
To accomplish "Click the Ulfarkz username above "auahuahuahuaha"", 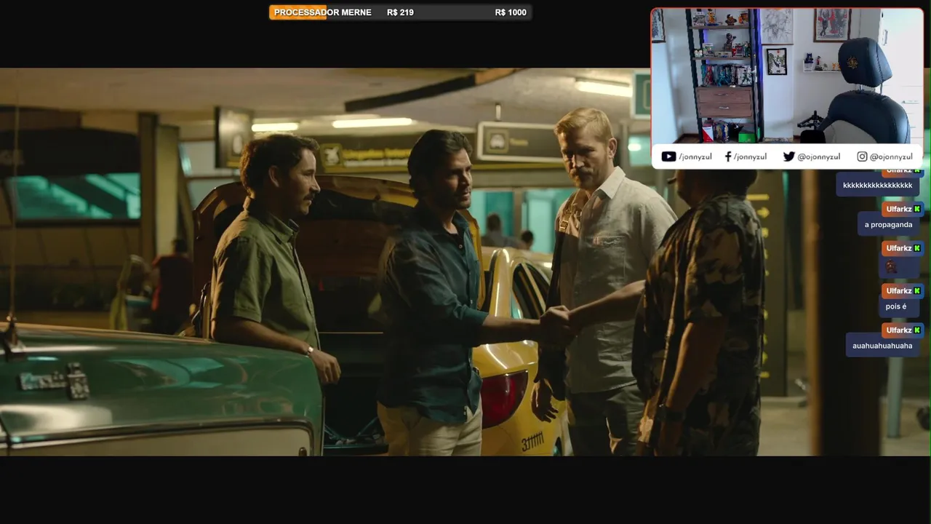I will [x=898, y=330].
